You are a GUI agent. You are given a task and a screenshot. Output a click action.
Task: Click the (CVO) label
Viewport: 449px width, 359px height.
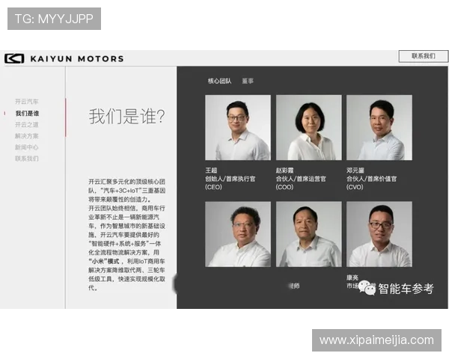tap(355, 187)
